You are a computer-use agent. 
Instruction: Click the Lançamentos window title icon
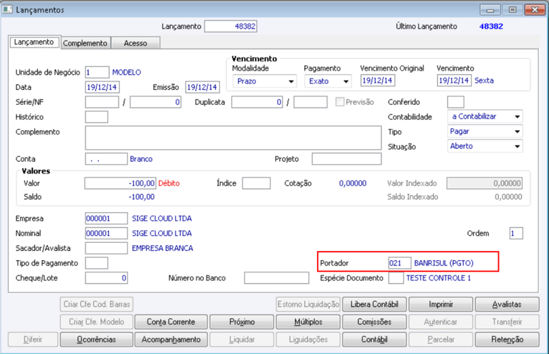coord(8,10)
